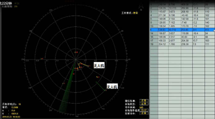
Task: Click the 工作模式 work mode value
Action: [x=135, y=13]
